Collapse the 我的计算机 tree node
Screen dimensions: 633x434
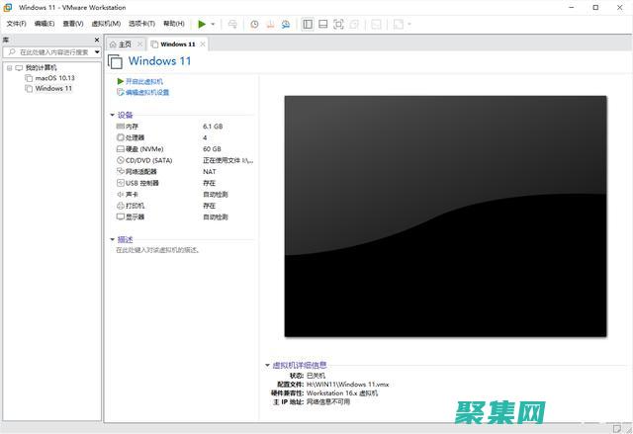click(x=9, y=68)
